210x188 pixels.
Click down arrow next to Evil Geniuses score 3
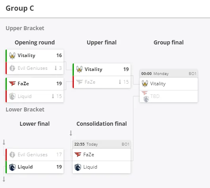pos(56,68)
